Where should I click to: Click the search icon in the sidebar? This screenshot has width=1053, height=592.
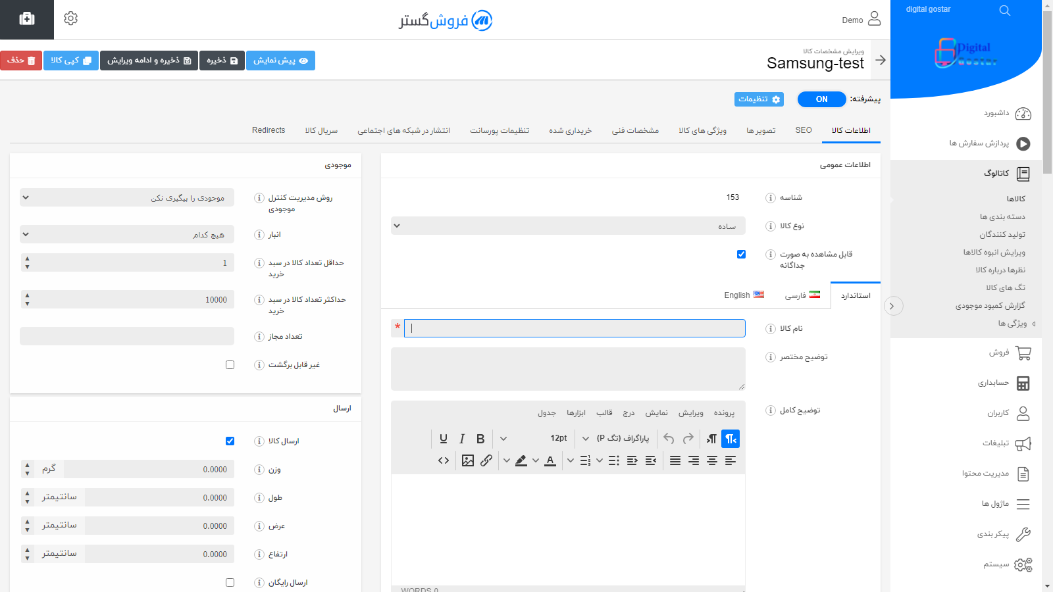tap(1004, 11)
